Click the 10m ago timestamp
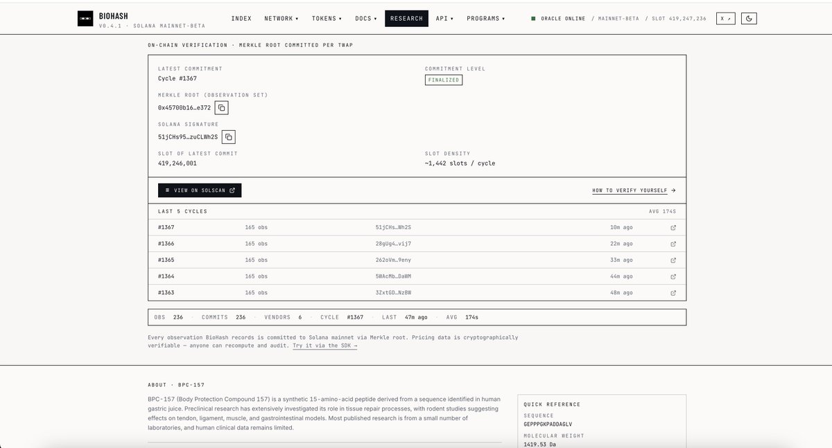Image resolution: width=832 pixels, height=448 pixels. (621, 227)
